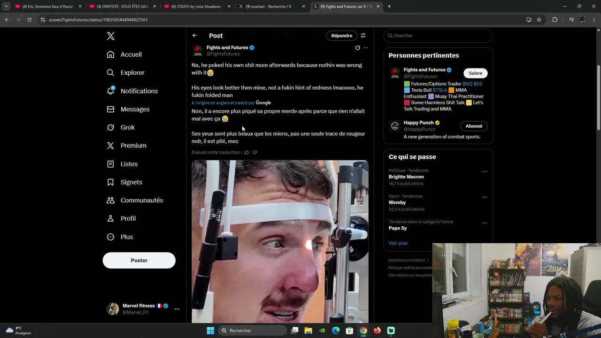Click the Chercher search field
This screenshot has height=338, width=601.
pyautogui.click(x=438, y=36)
